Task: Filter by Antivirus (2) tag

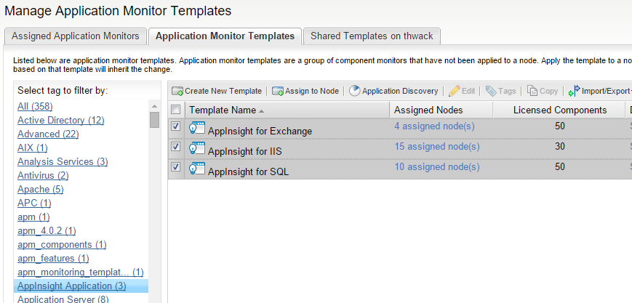Action: point(43,175)
